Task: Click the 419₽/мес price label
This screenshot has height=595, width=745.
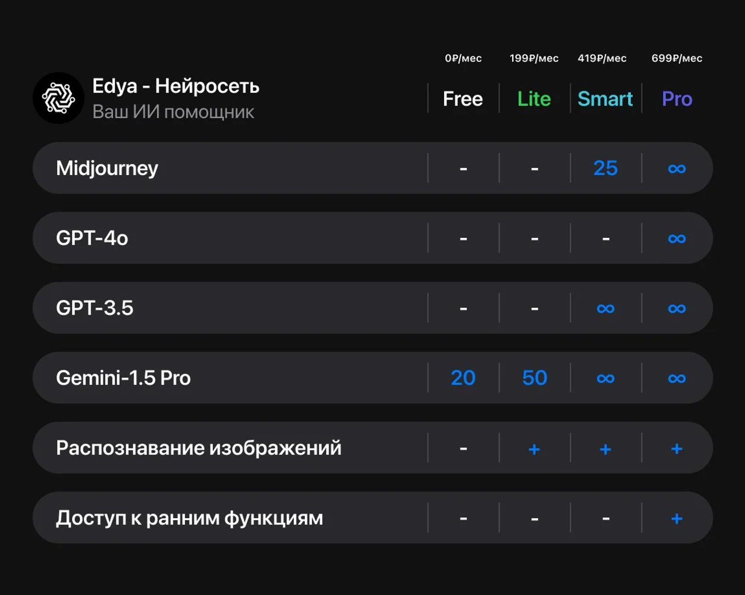Action: [x=602, y=58]
